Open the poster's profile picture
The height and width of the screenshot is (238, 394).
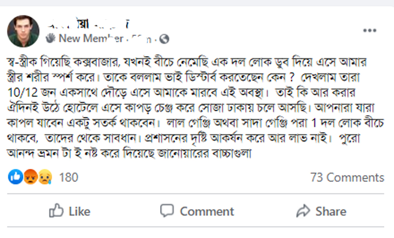23,31
